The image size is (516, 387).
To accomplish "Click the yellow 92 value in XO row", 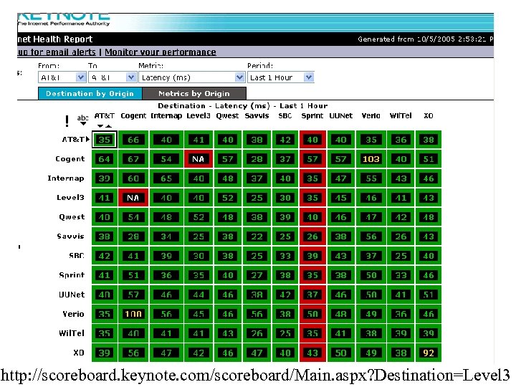I will [429, 353].
